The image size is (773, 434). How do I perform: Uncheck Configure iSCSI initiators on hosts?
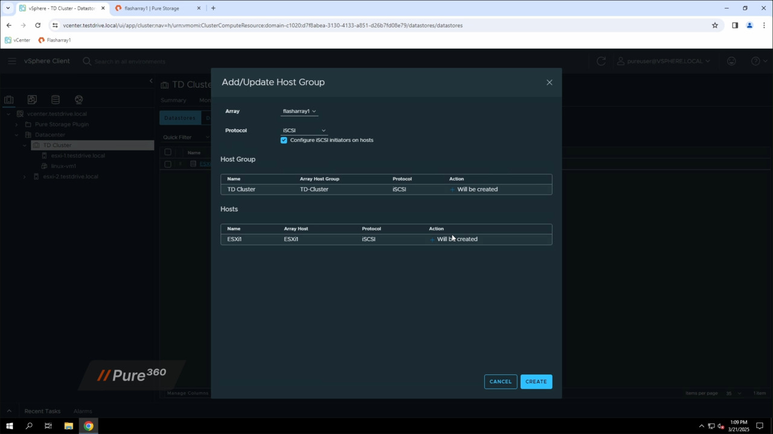284,140
